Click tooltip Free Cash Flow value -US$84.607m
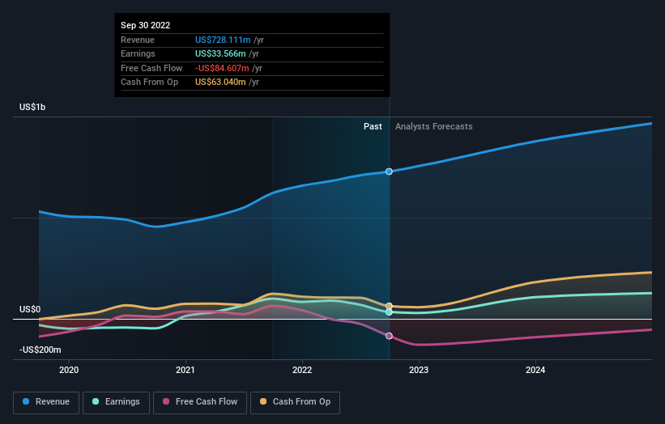The image size is (665, 424). click(x=222, y=68)
